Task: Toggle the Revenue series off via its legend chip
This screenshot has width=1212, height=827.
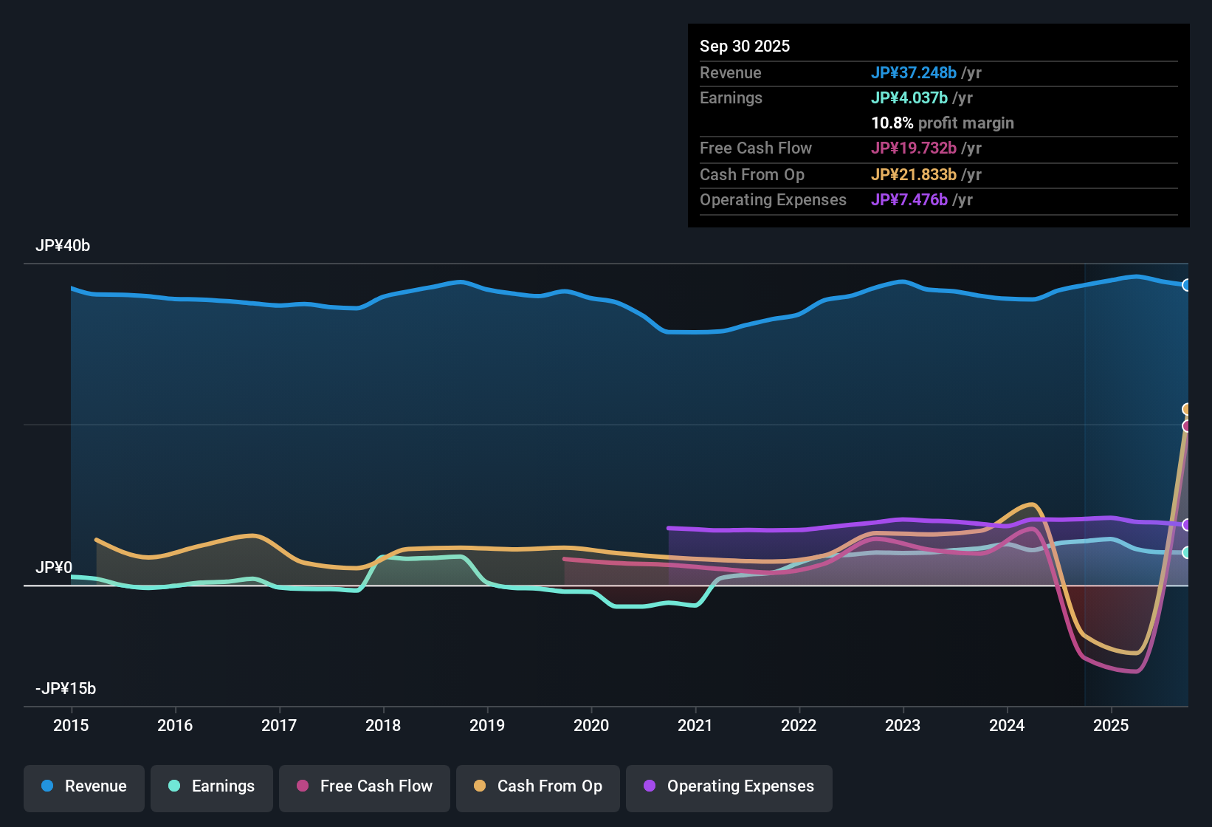Action: point(83,786)
